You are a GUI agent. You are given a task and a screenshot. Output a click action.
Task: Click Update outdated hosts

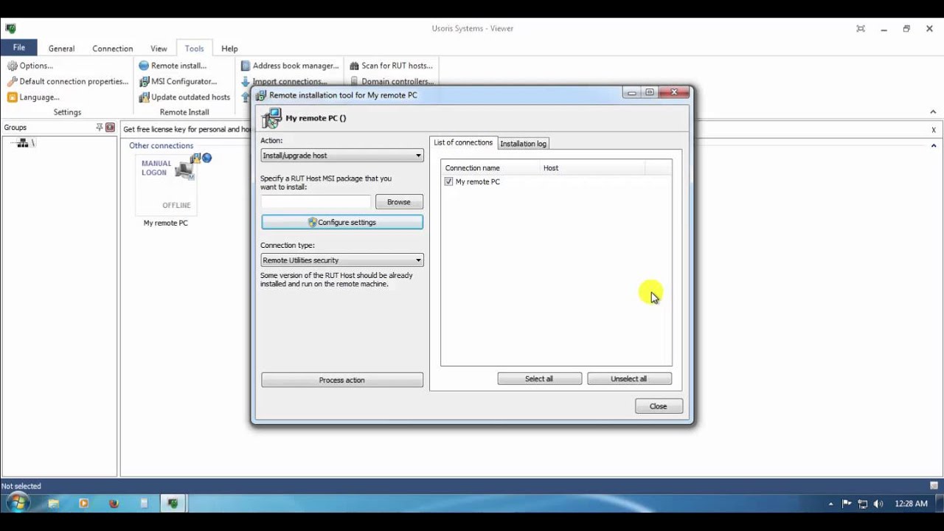(x=184, y=97)
